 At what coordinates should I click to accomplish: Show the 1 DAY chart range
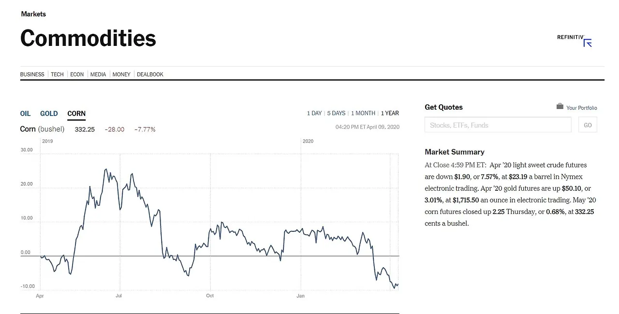[314, 113]
